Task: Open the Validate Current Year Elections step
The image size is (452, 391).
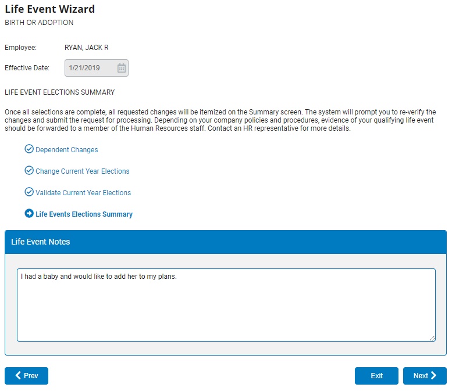Action: tap(83, 193)
